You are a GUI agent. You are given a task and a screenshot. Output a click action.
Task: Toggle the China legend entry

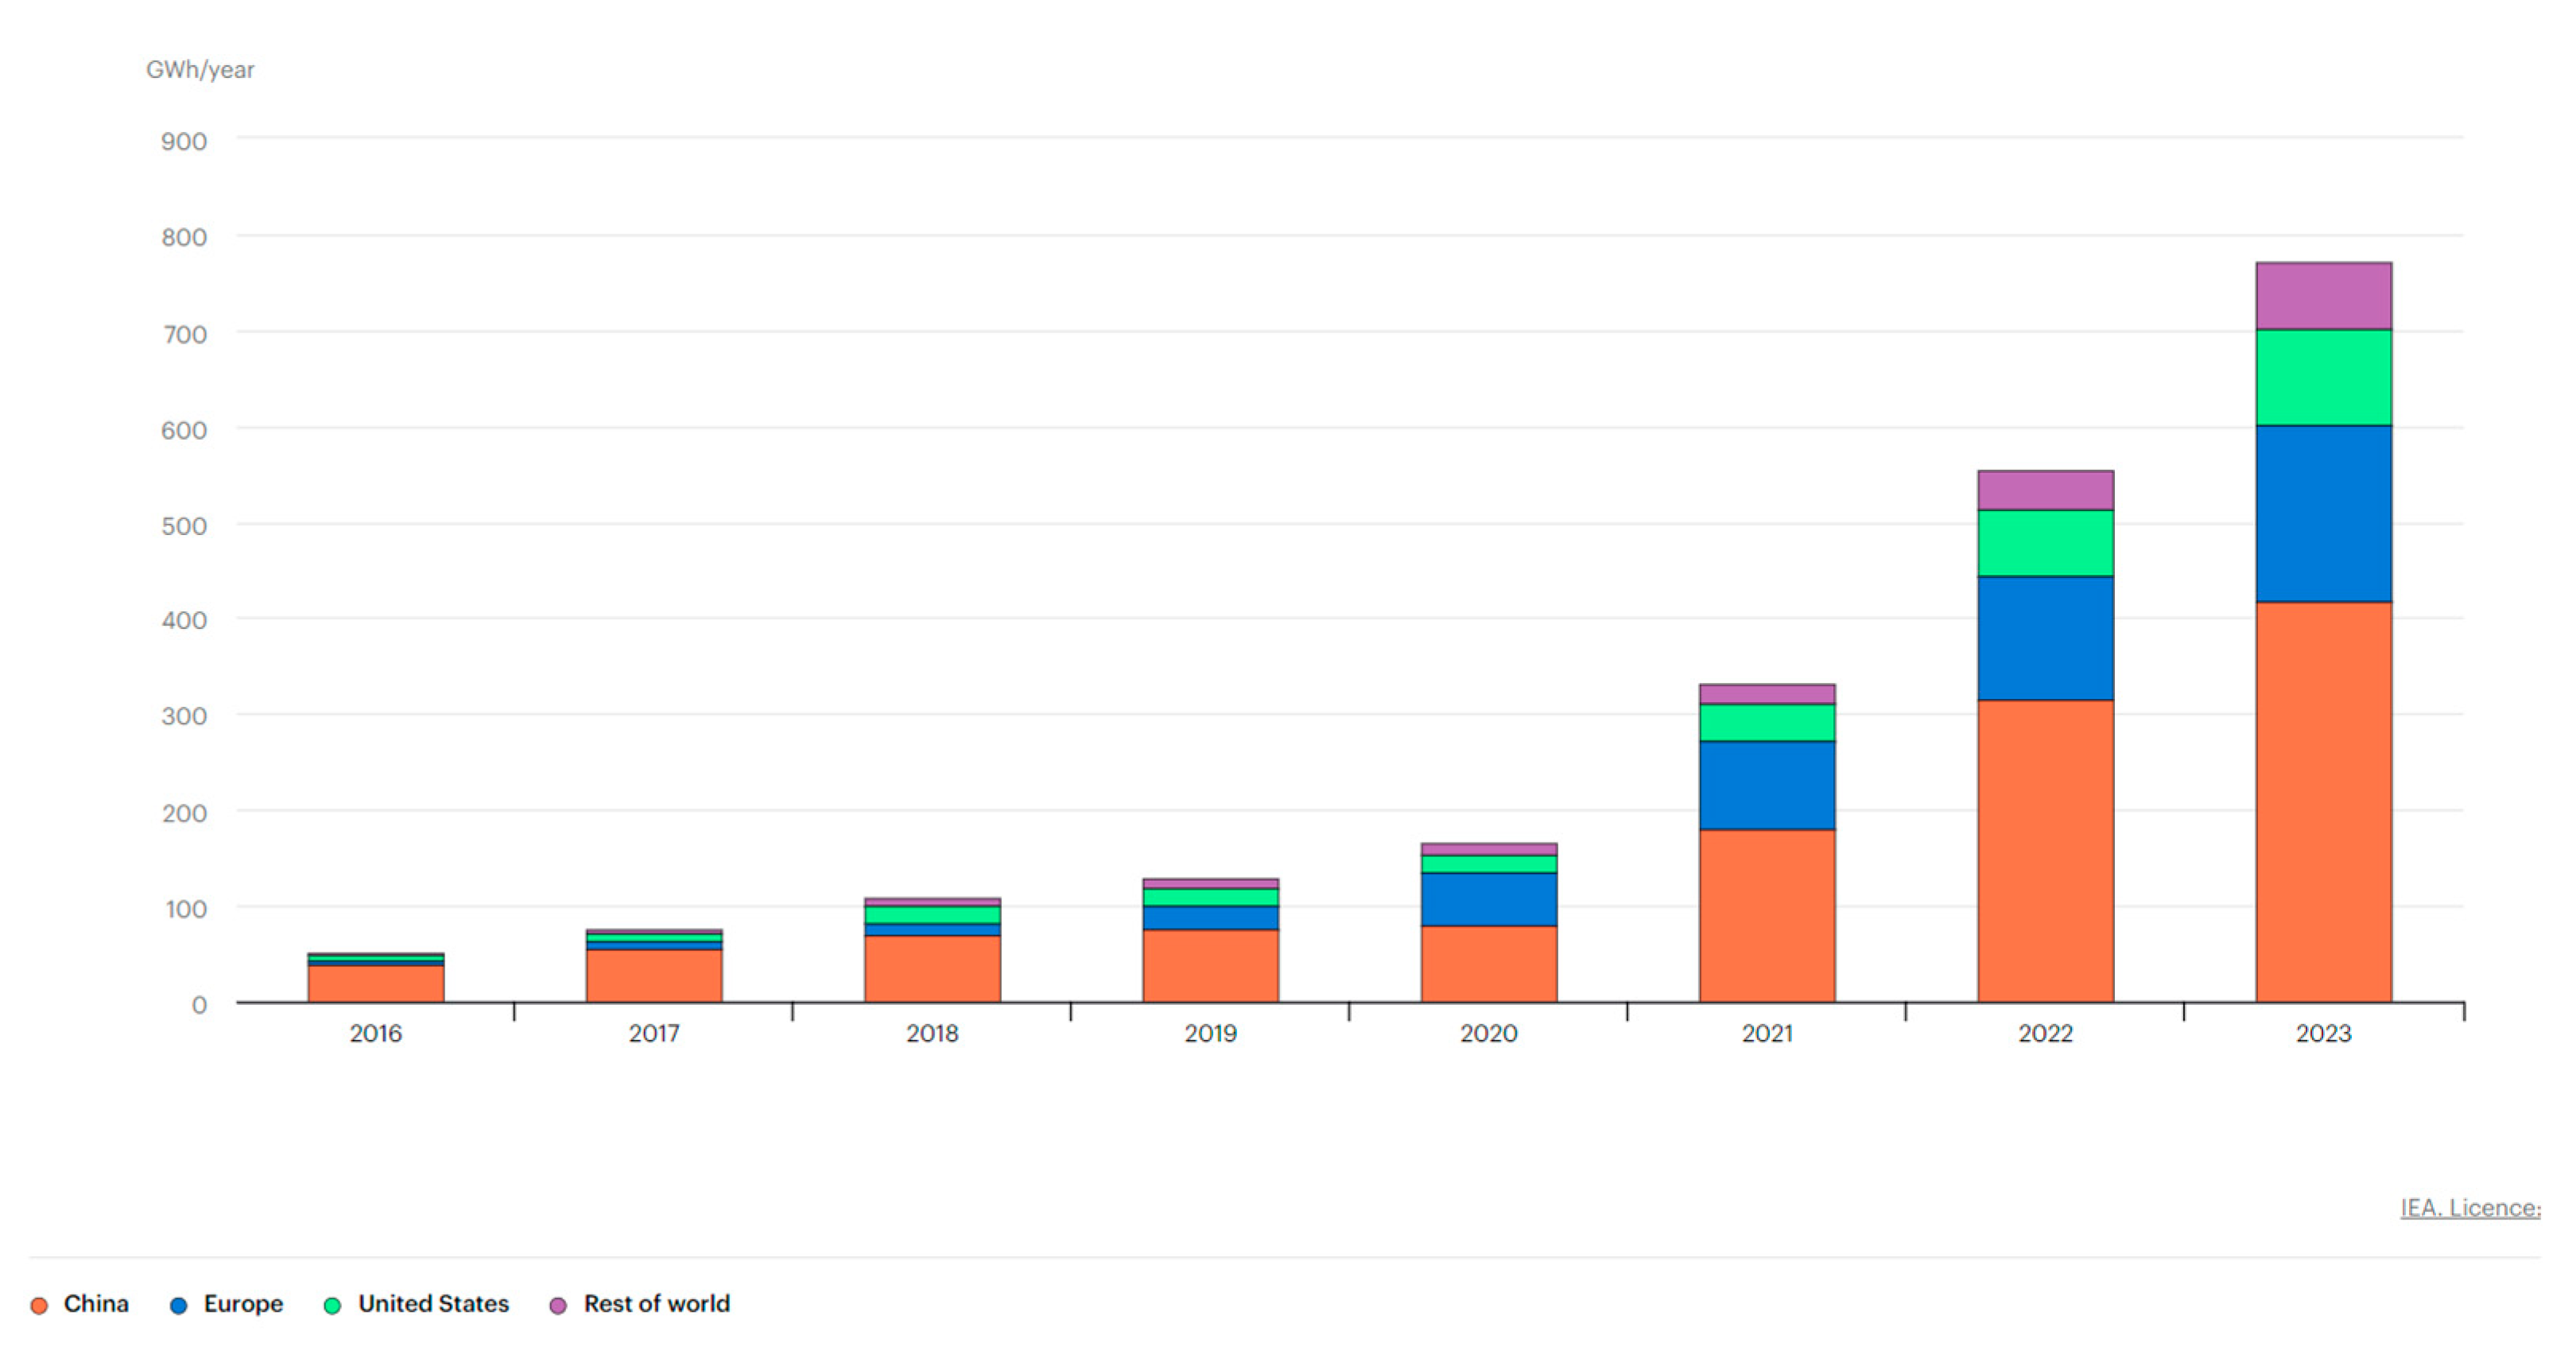click(x=95, y=1303)
